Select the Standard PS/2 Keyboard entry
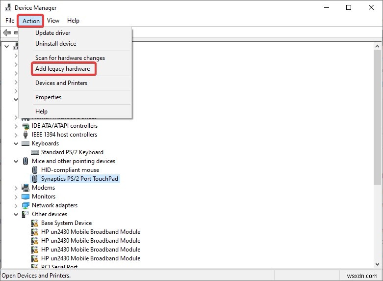 [x=72, y=152]
